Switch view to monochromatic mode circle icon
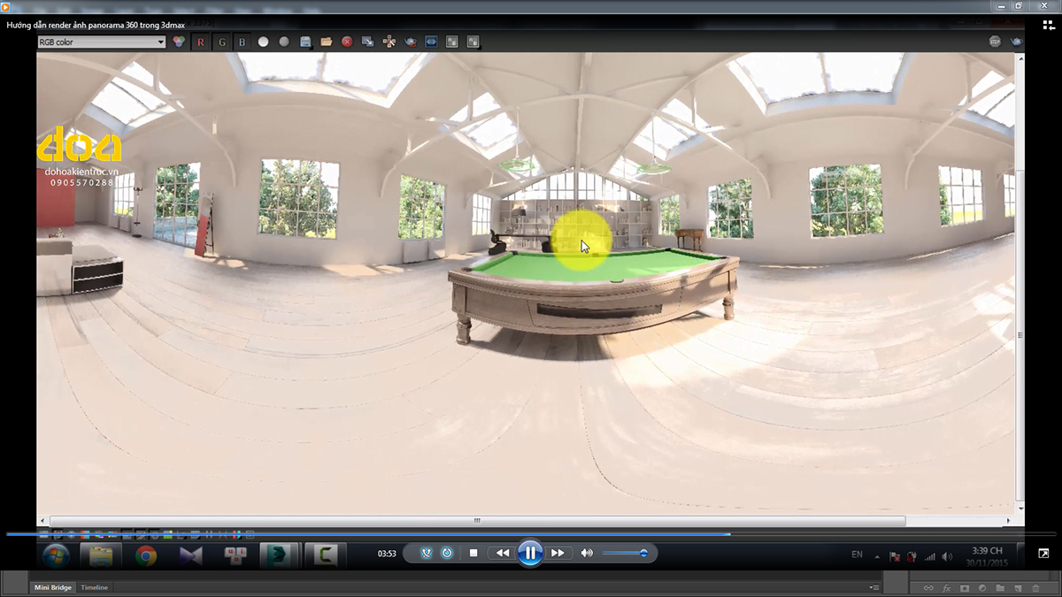 (283, 41)
